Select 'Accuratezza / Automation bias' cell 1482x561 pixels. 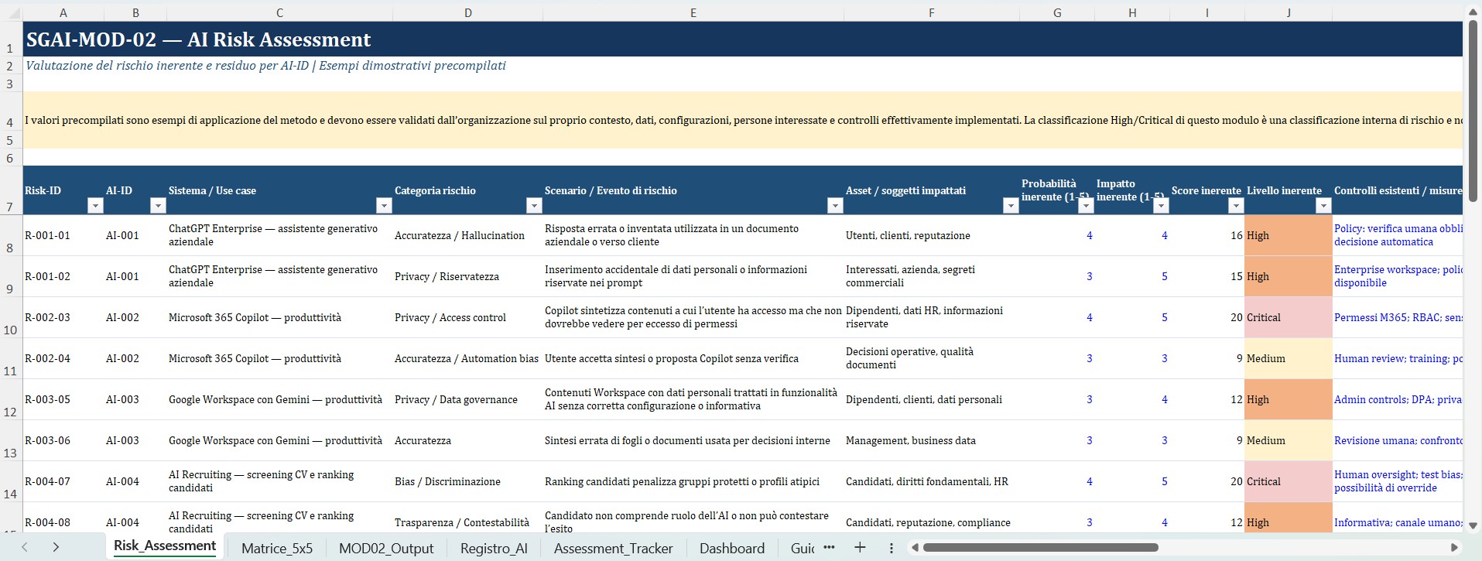click(467, 358)
